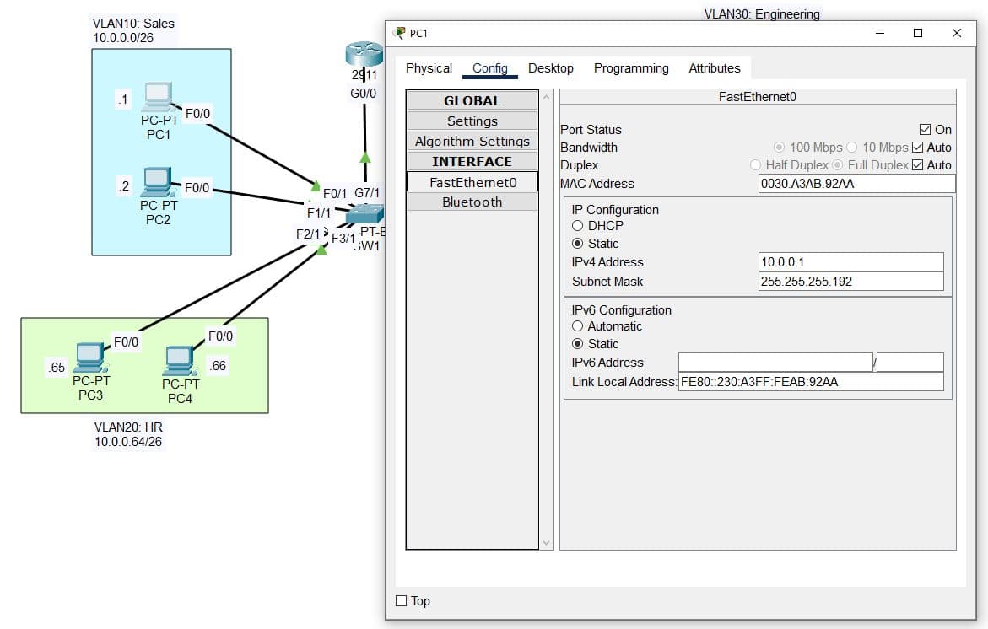
Task: Select DHCP under IP Configuration
Action: point(578,226)
